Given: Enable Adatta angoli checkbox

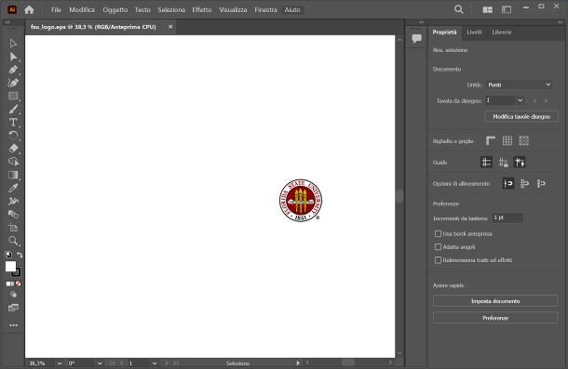Looking at the screenshot, I should pyautogui.click(x=438, y=246).
